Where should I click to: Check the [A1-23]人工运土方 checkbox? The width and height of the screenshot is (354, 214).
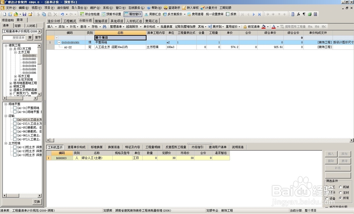pos(15,124)
